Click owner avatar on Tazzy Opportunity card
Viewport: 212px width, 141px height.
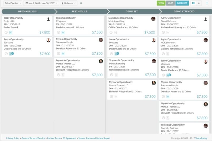pyautogui.click(x=48, y=19)
